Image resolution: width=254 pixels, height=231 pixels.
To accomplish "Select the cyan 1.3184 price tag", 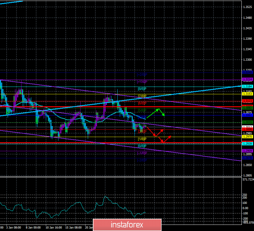I will point(248,86).
